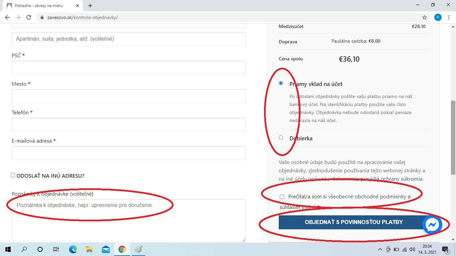This screenshot has height=256, width=456.
Task: Click into the E-mailová adresa field
Action: pyautogui.click(x=129, y=153)
